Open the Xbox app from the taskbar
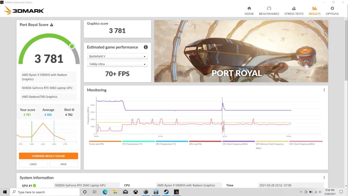The image size is (348, 196). [135, 192]
